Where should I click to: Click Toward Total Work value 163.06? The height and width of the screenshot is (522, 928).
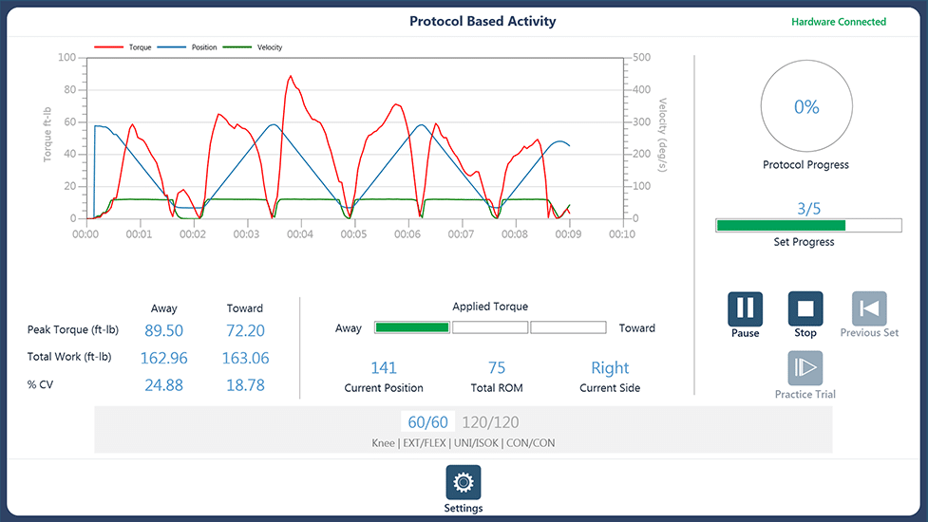[244, 358]
